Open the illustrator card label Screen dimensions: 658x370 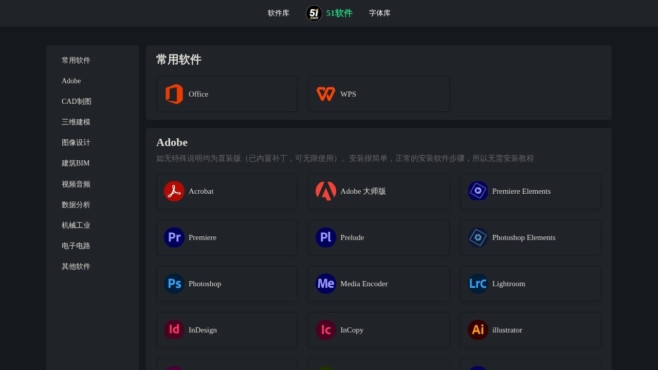pyautogui.click(x=507, y=330)
